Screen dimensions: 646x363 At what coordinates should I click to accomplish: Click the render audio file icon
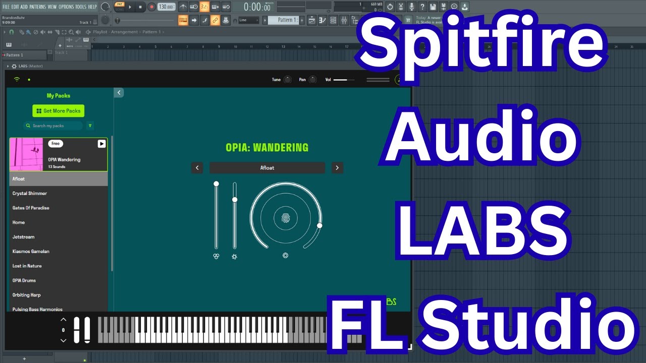[444, 7]
